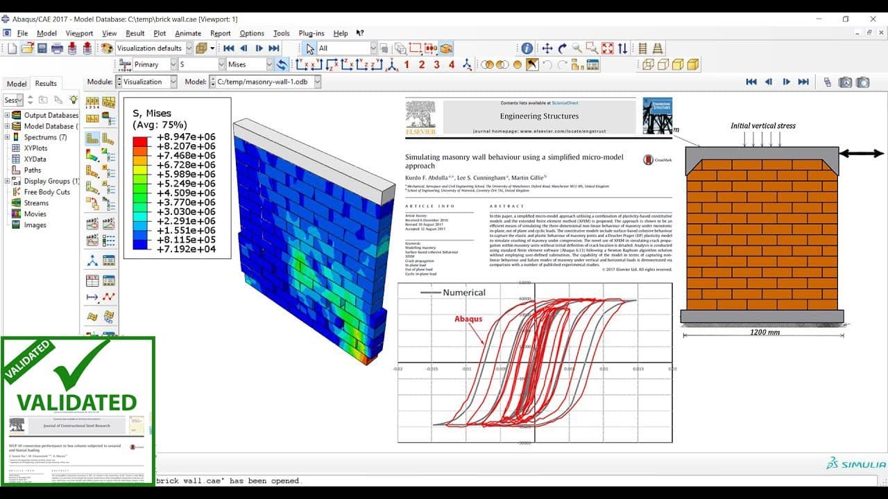
Task: Click the shaded render style cube
Action: (x=693, y=64)
